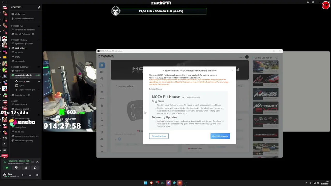The width and height of the screenshot is (331, 186).
Task: Open the soundboard button in voice panel
Action: point(35,168)
